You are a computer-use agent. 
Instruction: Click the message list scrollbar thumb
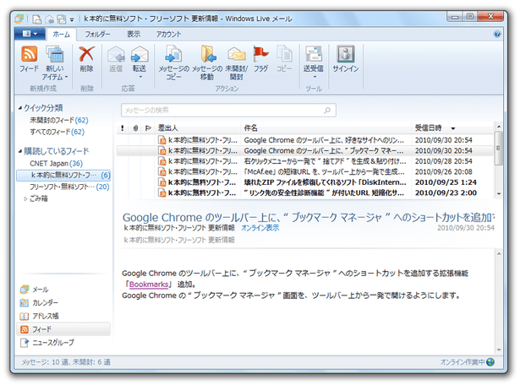tap(499, 149)
